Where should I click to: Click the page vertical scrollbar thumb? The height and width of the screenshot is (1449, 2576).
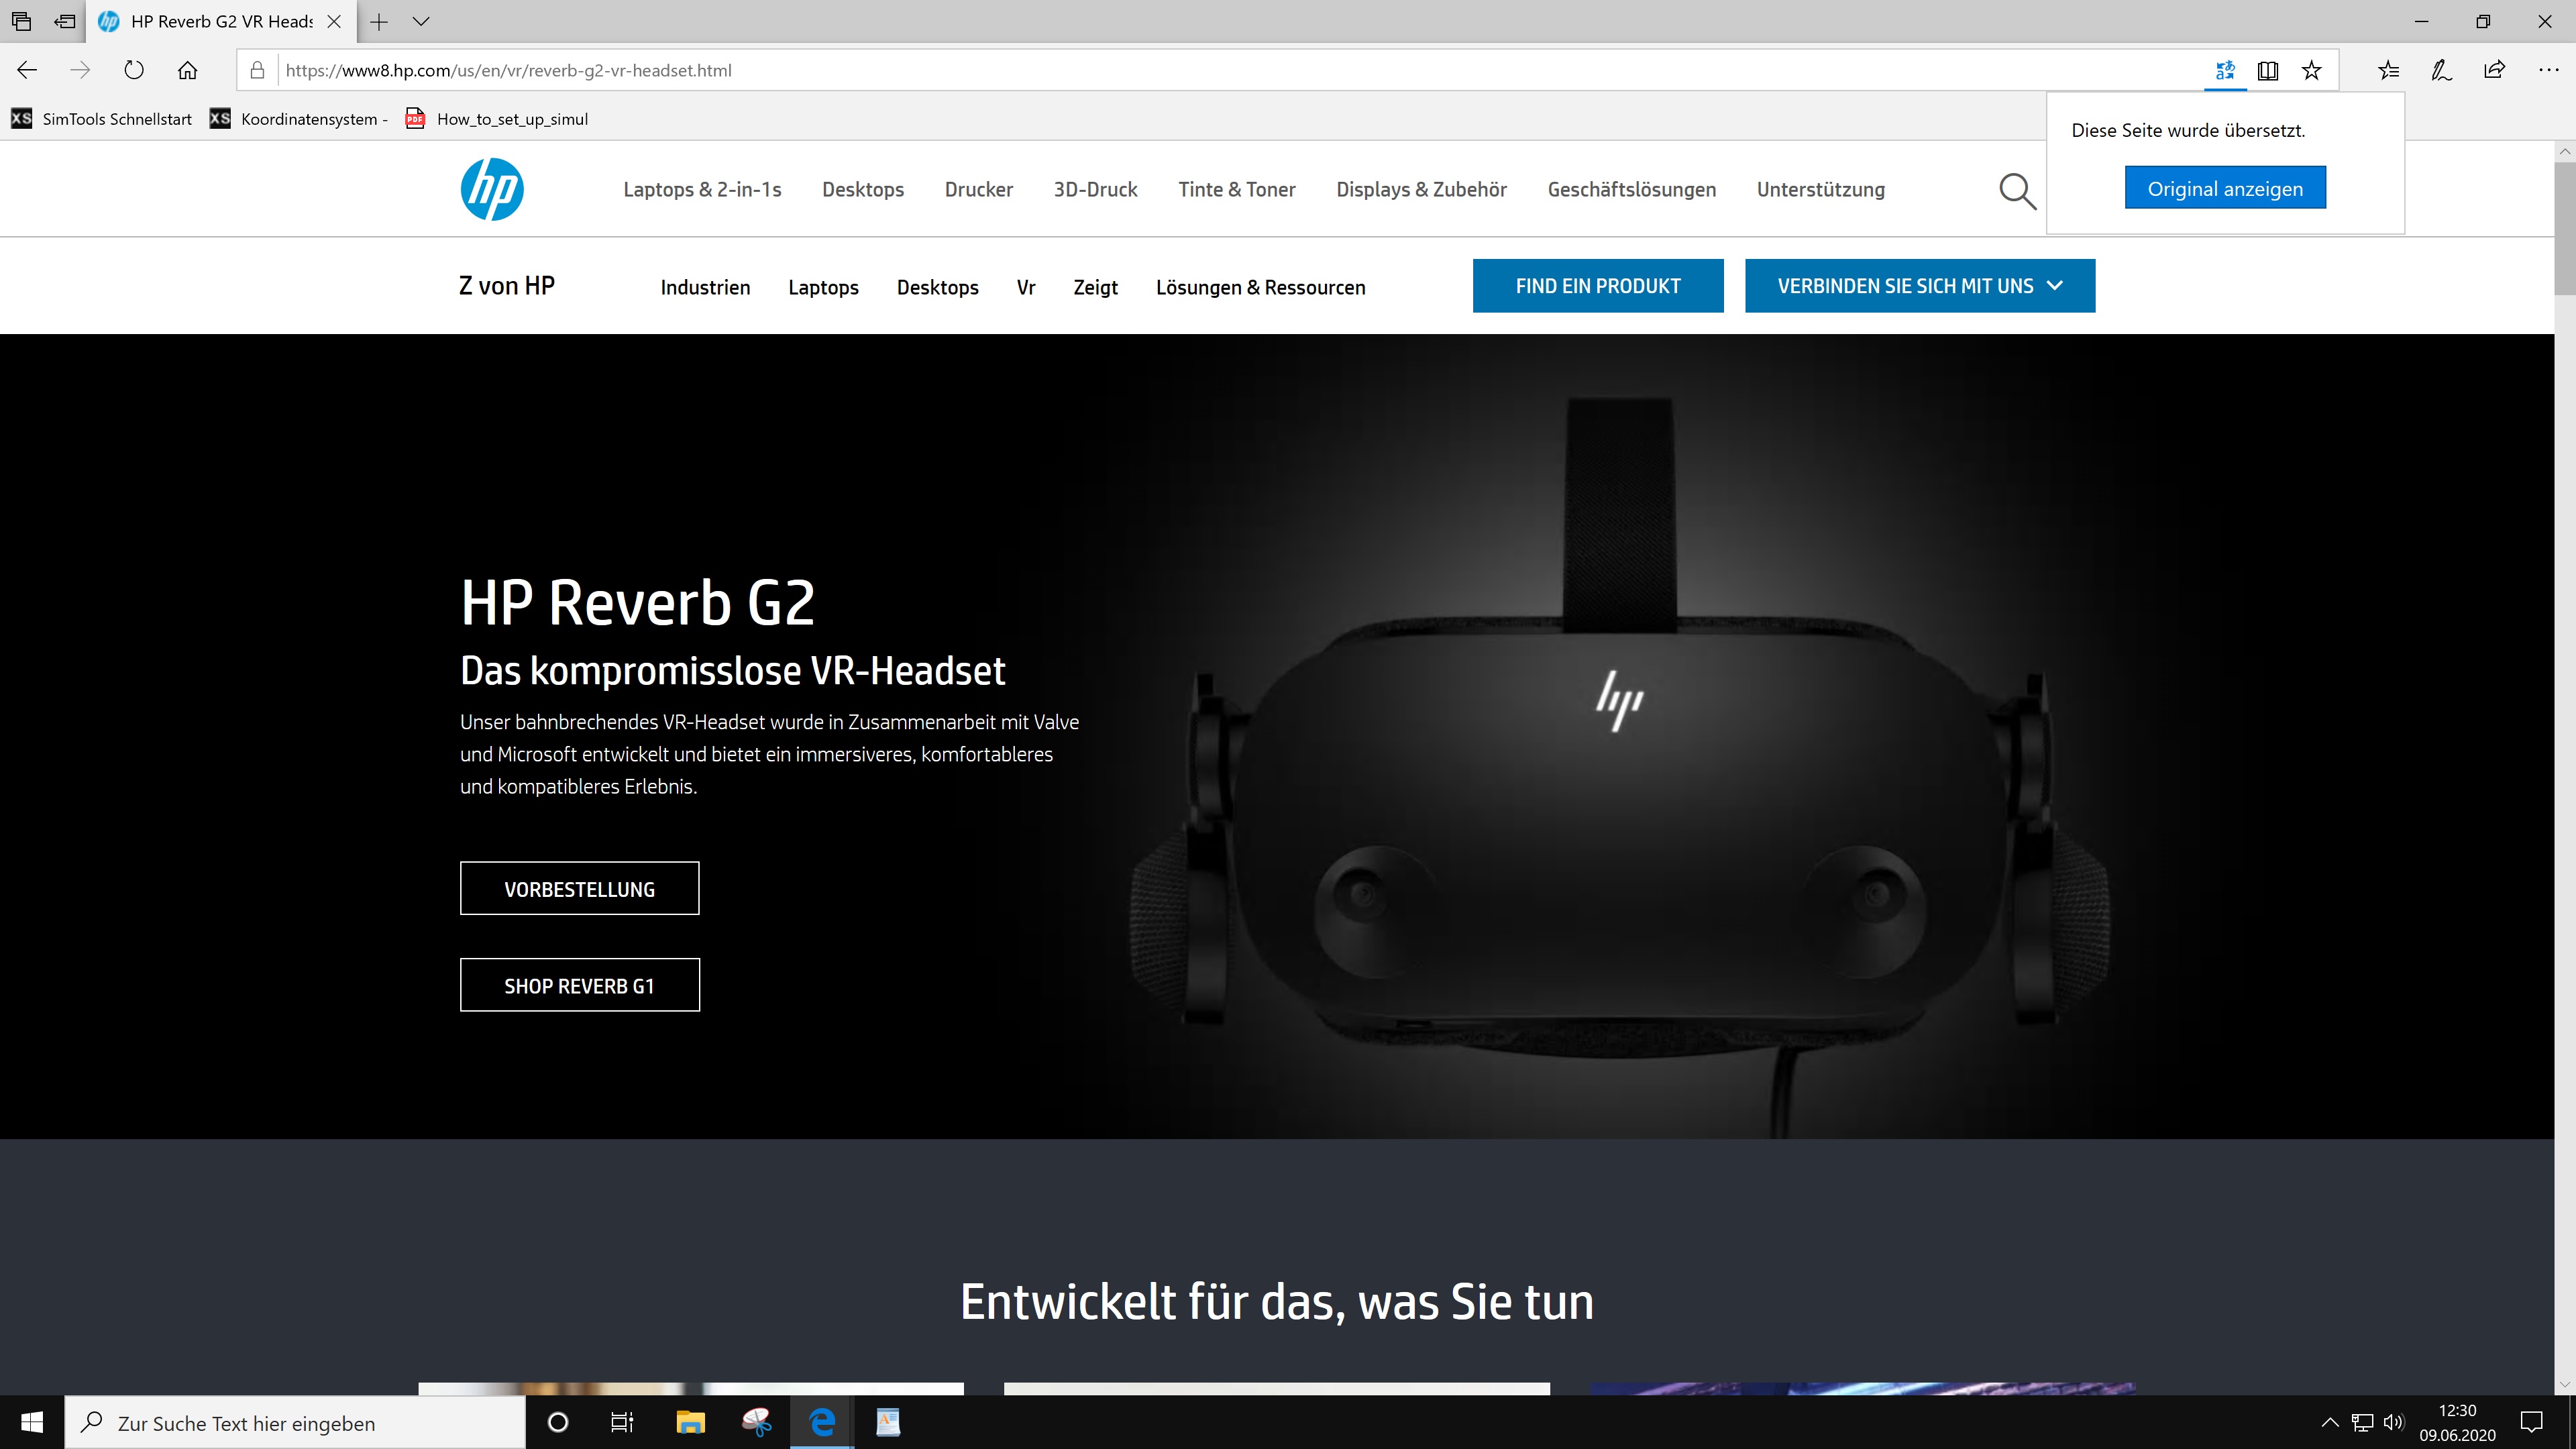(x=2564, y=228)
